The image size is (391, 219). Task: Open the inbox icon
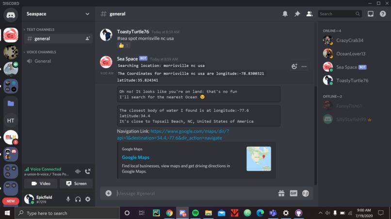click(371, 14)
